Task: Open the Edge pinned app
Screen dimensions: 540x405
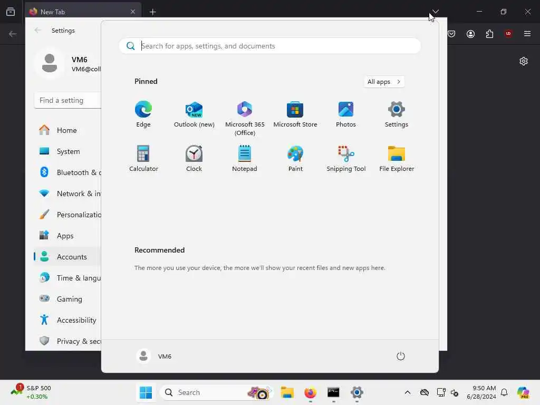Action: click(143, 114)
